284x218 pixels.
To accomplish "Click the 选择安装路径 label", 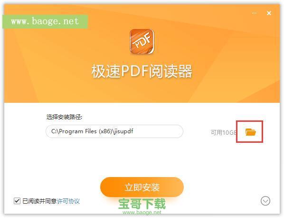I will click(x=64, y=117).
